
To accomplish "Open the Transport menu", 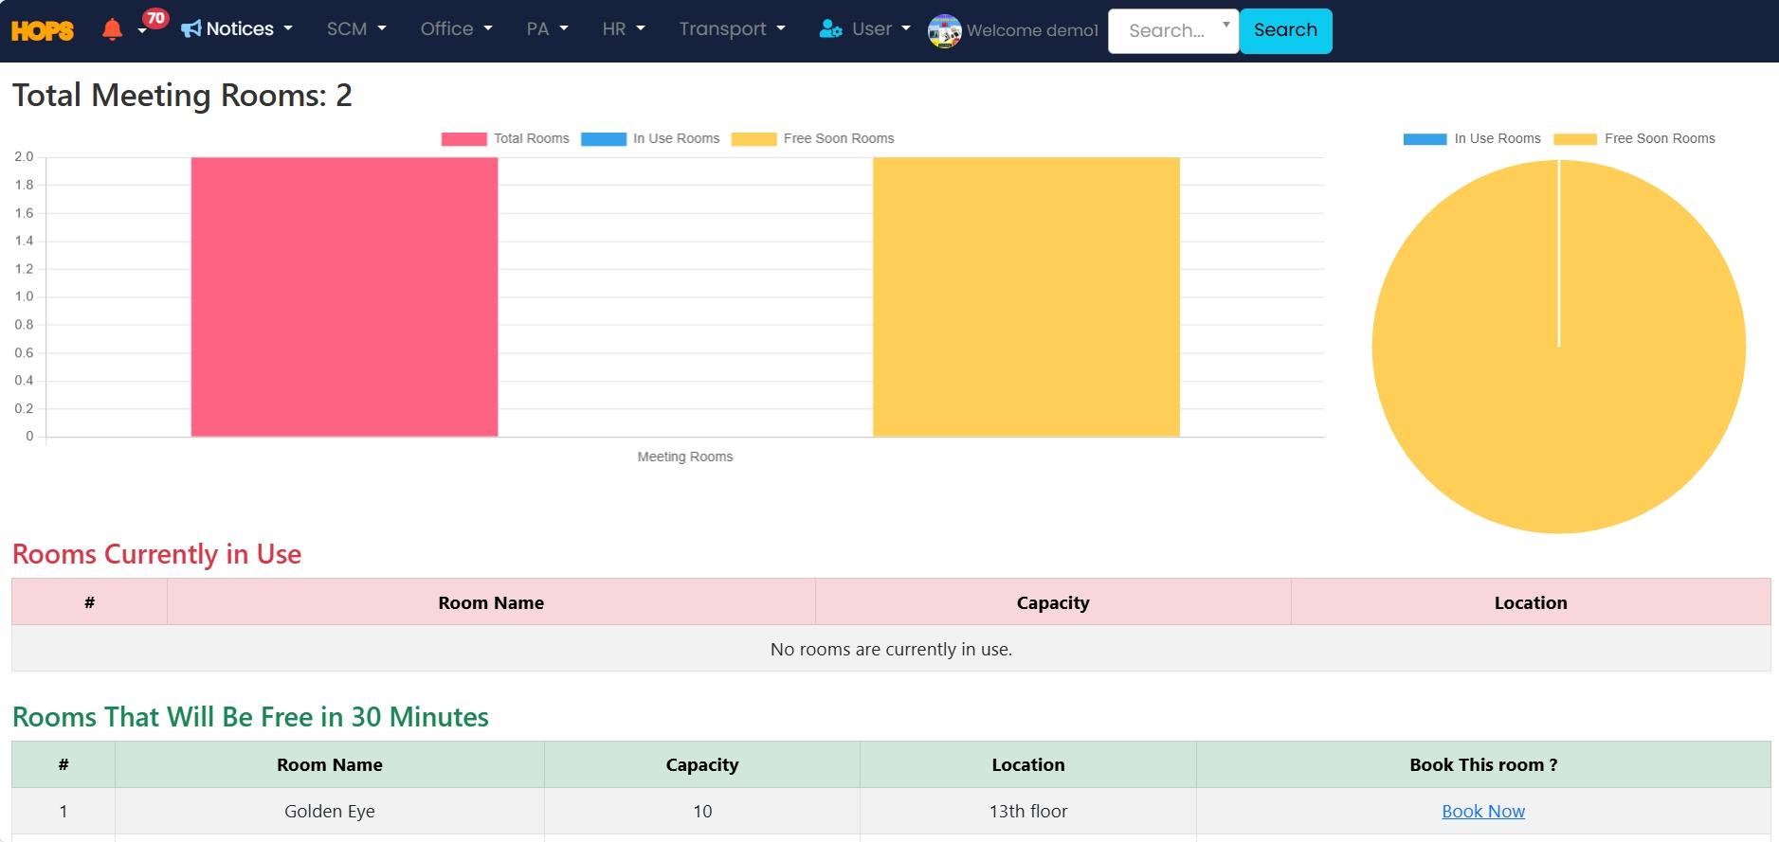I will click(732, 29).
